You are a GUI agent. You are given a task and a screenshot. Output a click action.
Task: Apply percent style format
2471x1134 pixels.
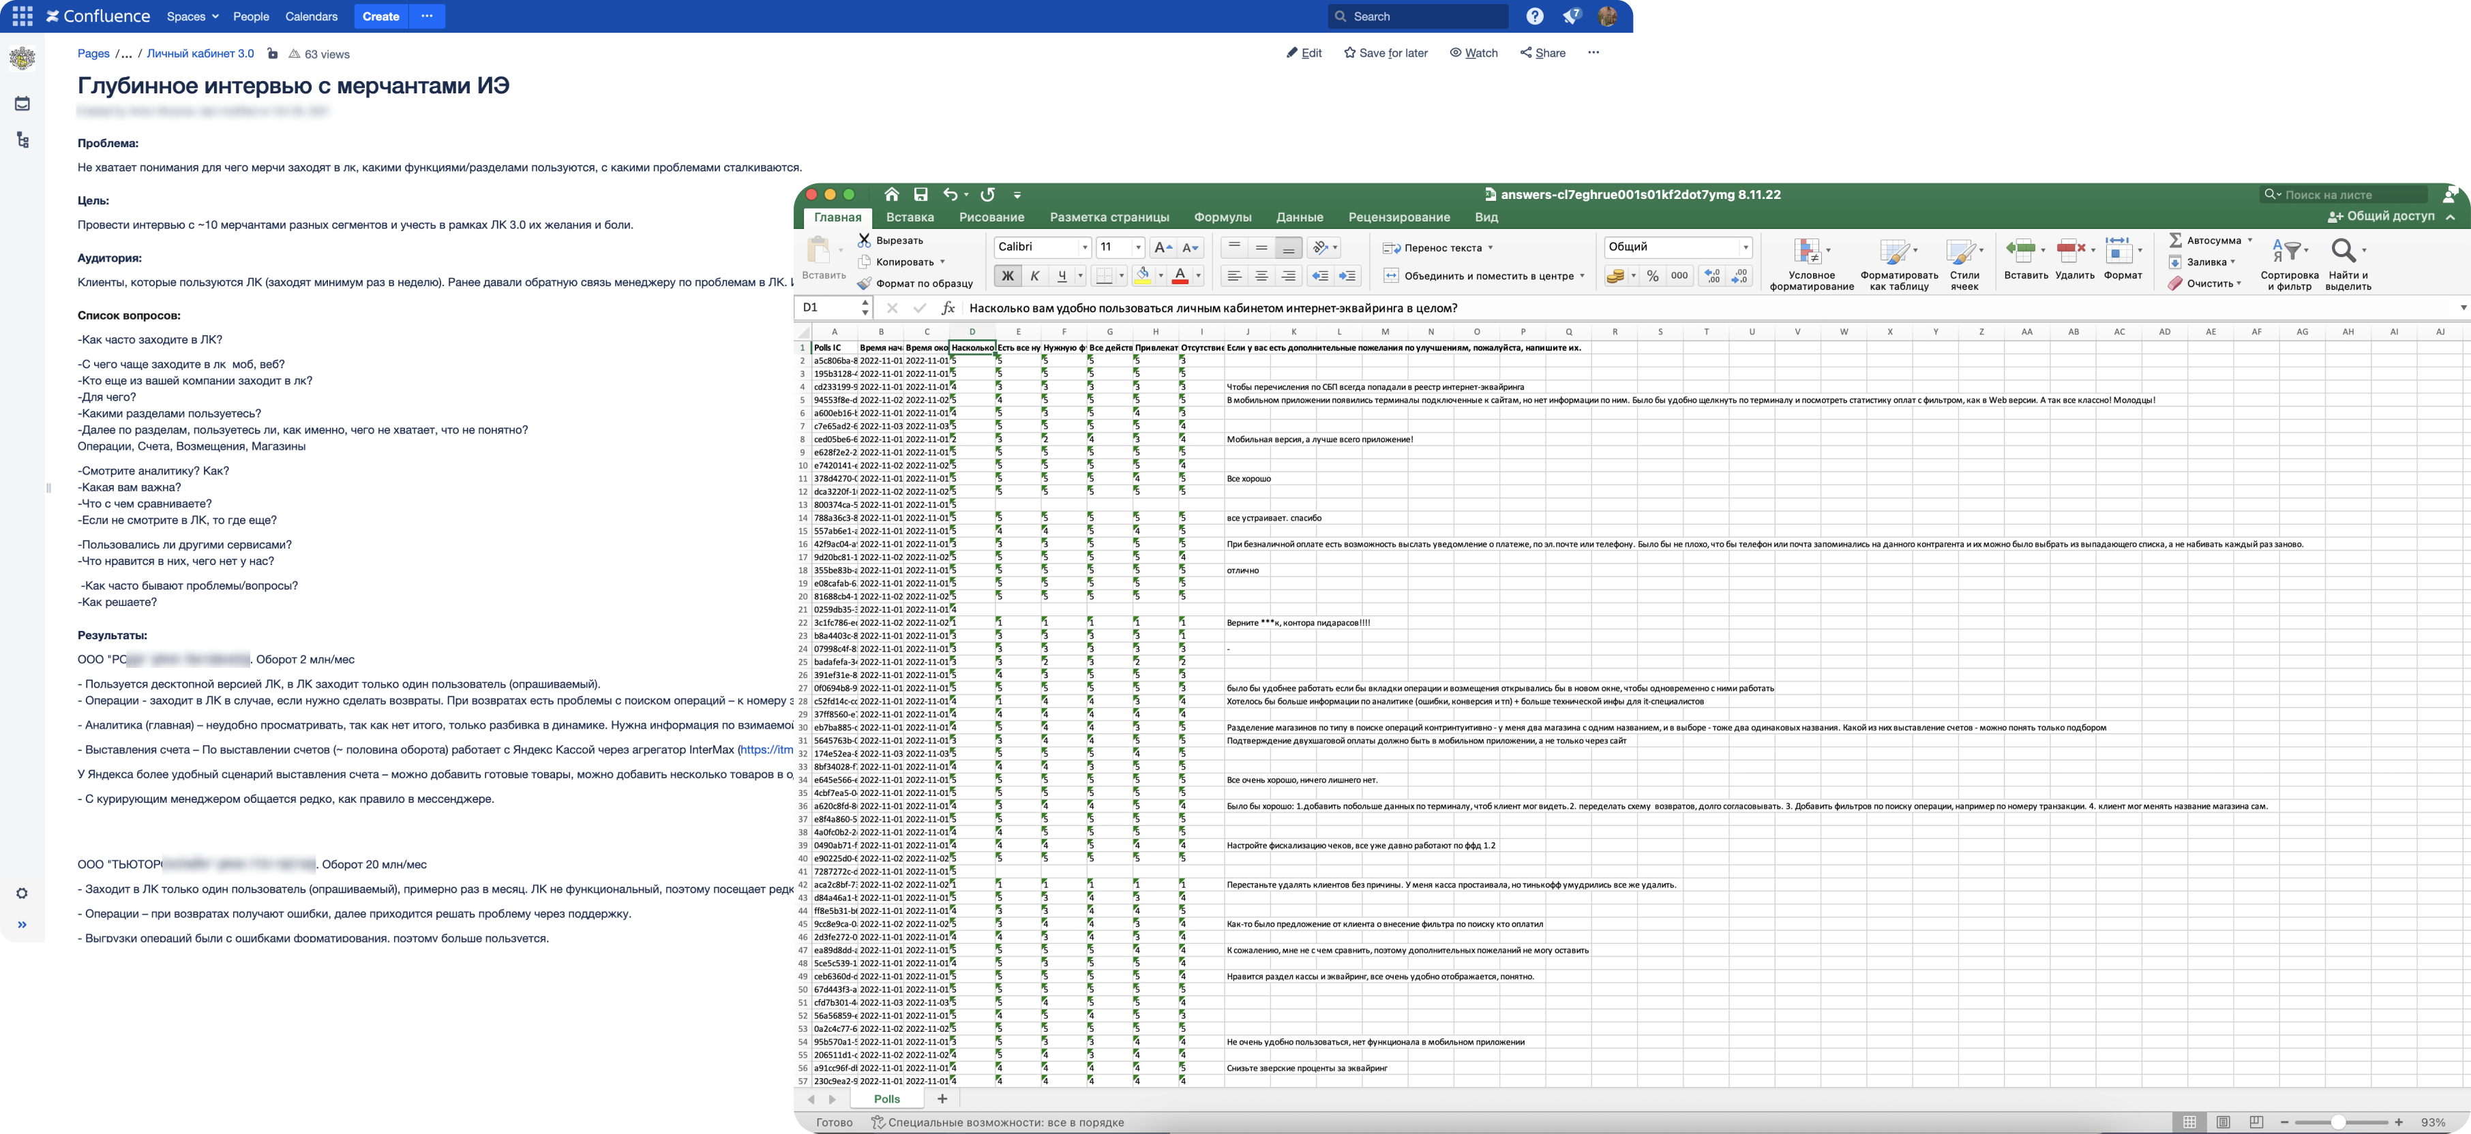[x=1653, y=276]
